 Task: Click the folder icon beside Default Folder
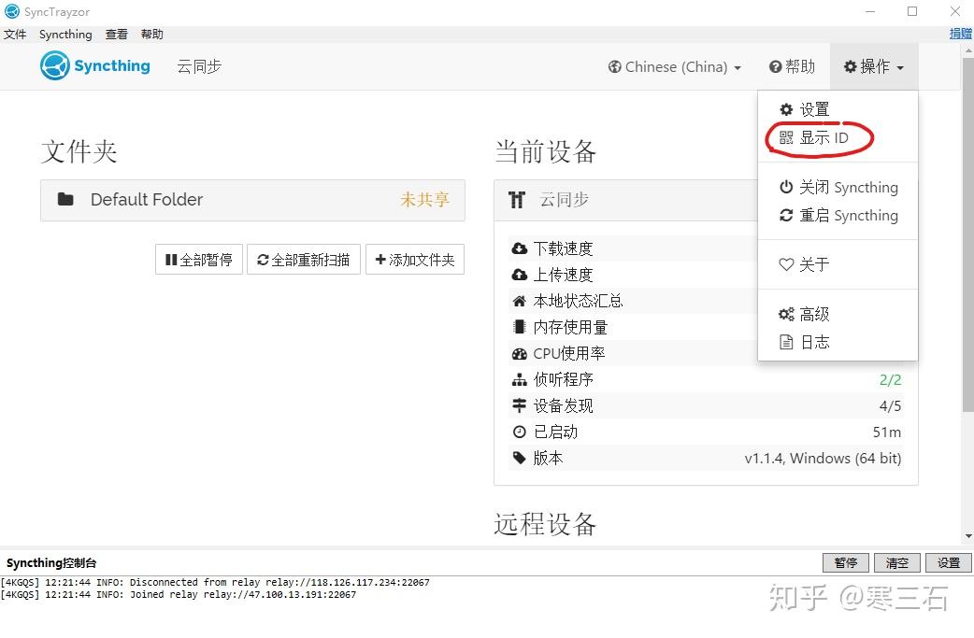coord(64,198)
